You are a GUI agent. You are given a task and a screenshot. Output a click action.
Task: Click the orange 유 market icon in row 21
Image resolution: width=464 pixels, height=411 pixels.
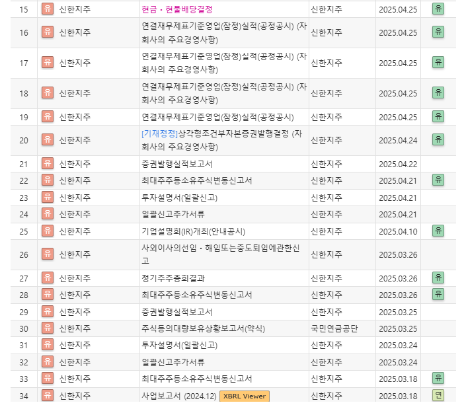click(x=48, y=163)
